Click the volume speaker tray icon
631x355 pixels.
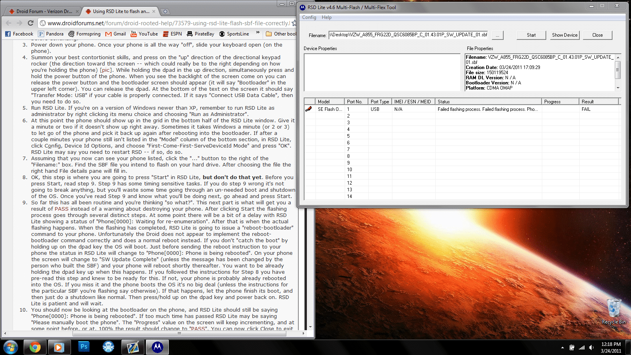[591, 348]
